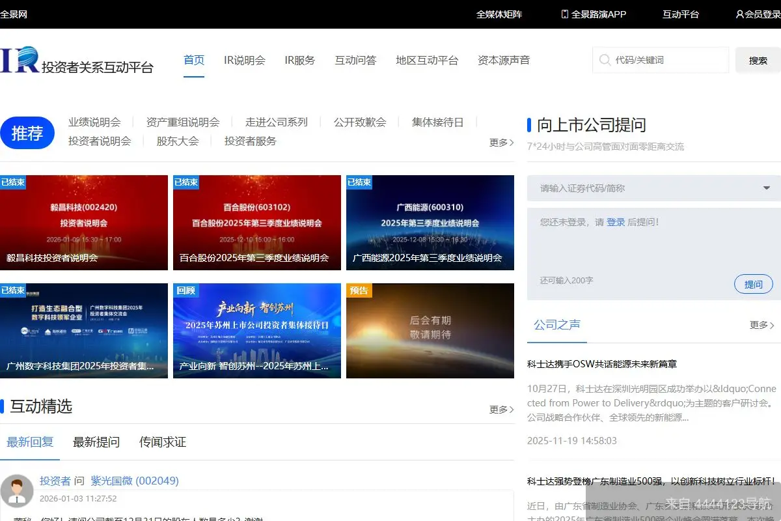The width and height of the screenshot is (781, 521).
Task: Click the 登录 login link
Action: 616,221
